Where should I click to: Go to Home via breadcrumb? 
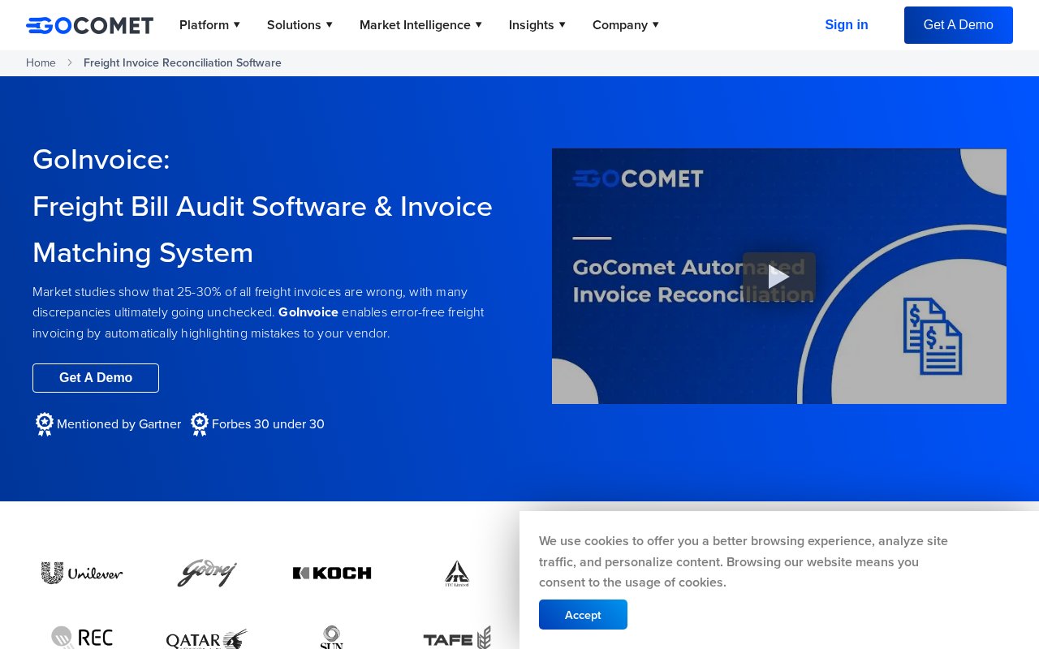(x=41, y=62)
